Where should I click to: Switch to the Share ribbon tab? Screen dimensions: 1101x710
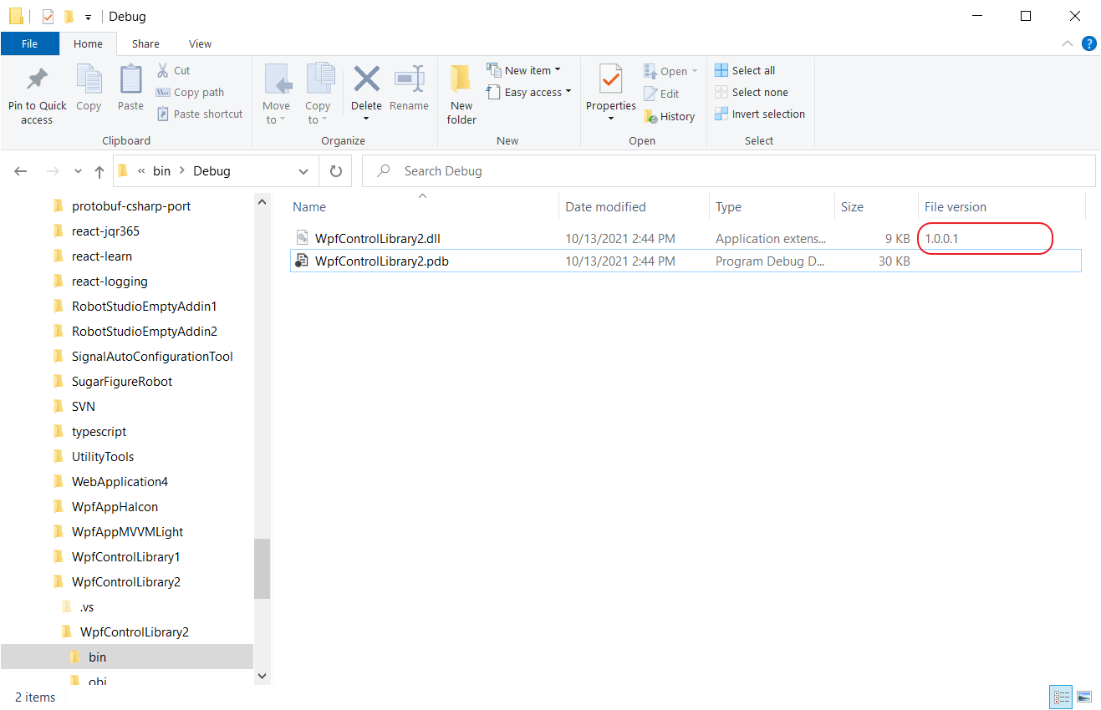click(x=145, y=44)
